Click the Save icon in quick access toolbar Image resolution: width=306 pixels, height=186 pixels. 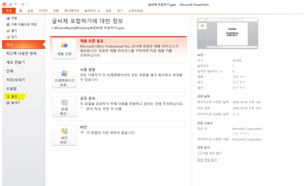10,4
